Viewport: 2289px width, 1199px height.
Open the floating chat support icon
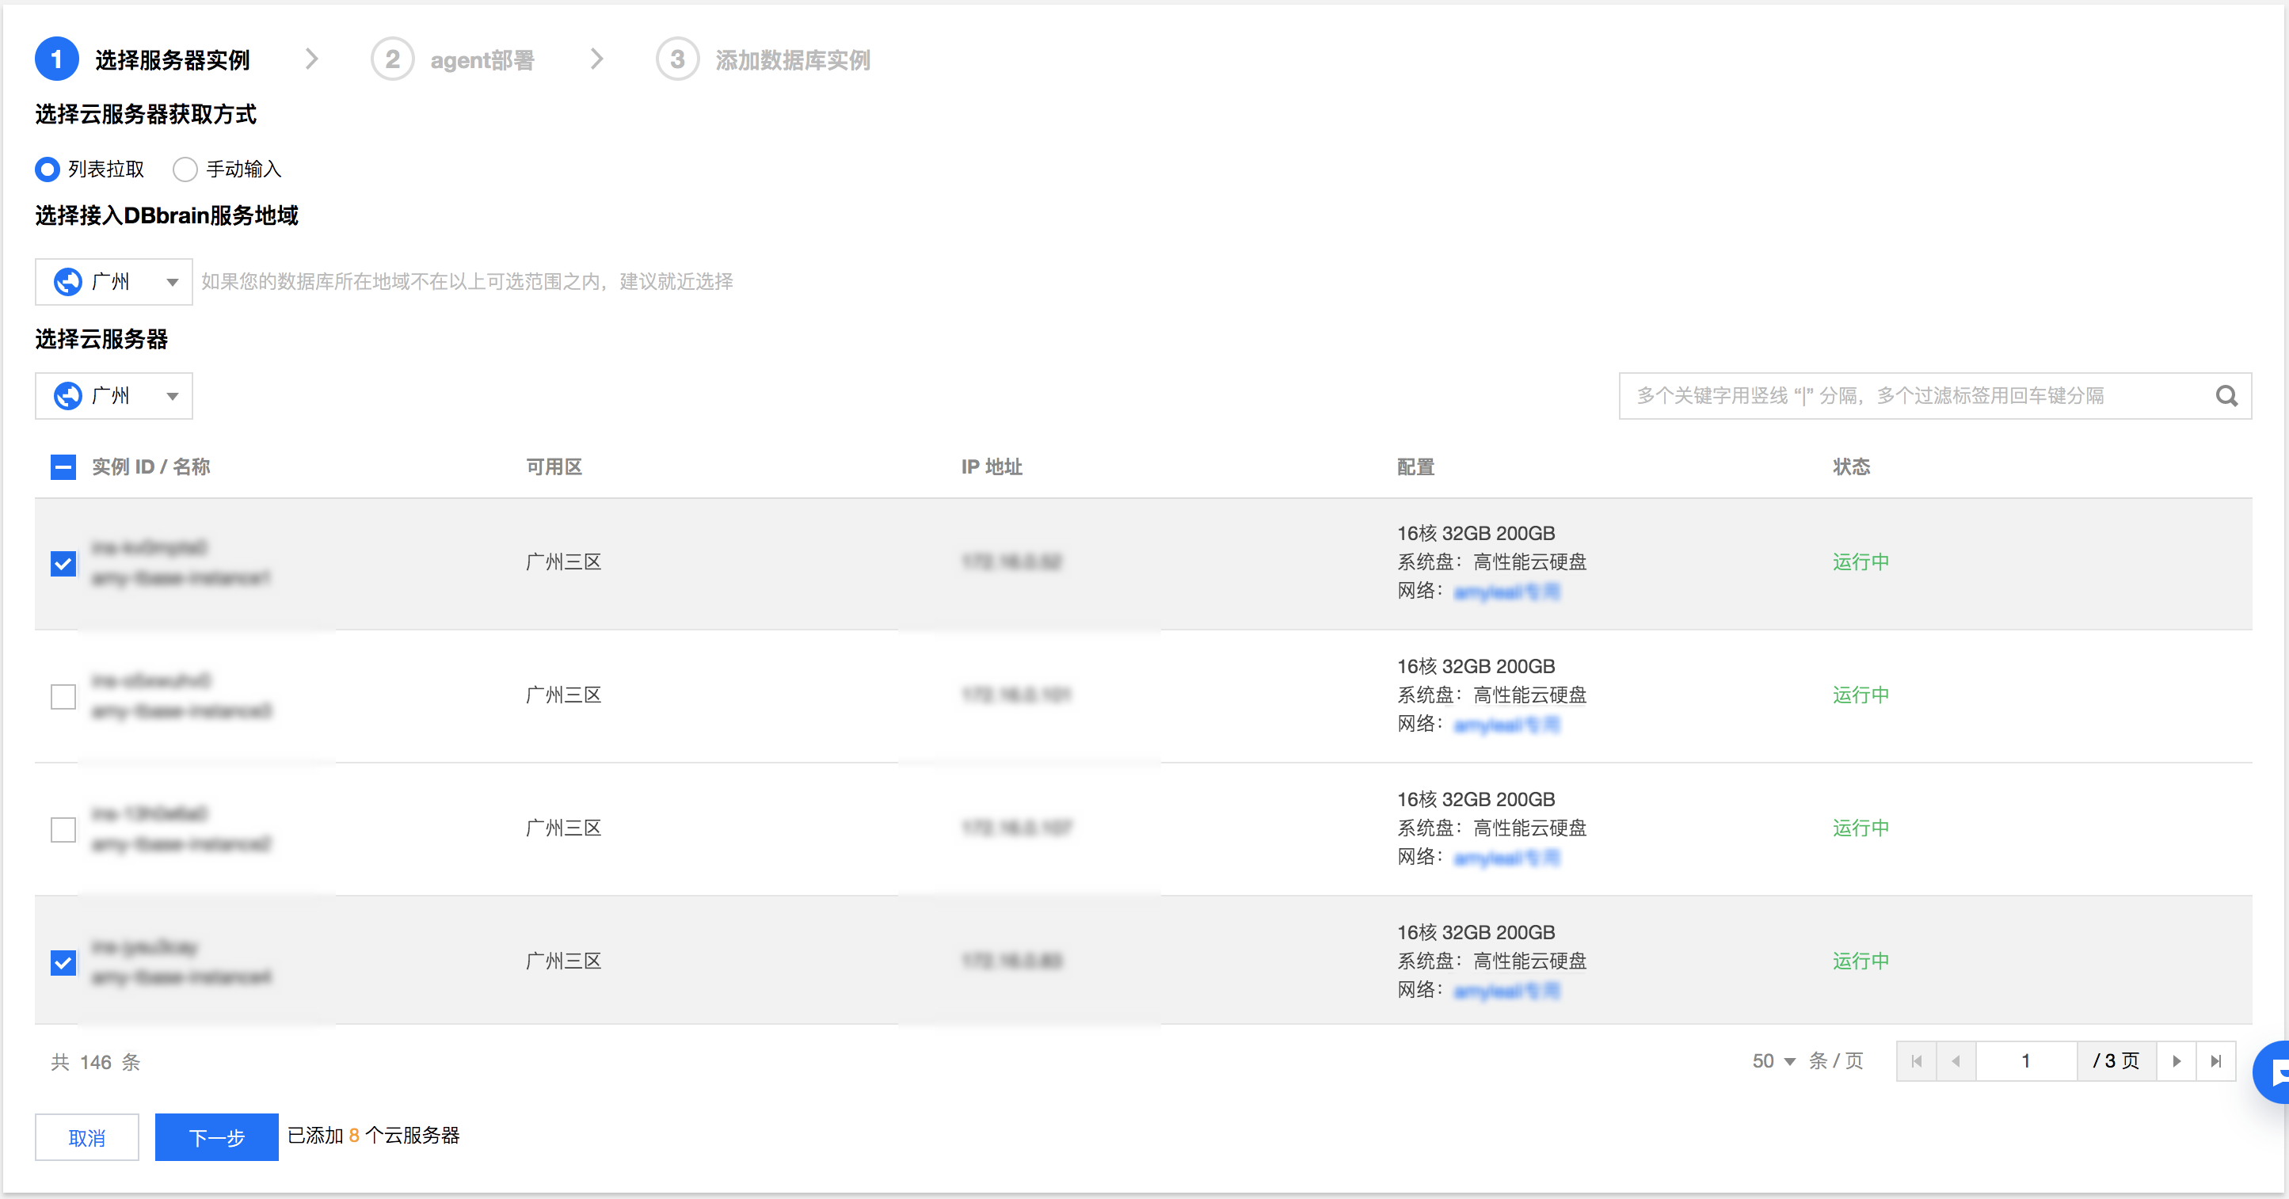[2273, 1073]
